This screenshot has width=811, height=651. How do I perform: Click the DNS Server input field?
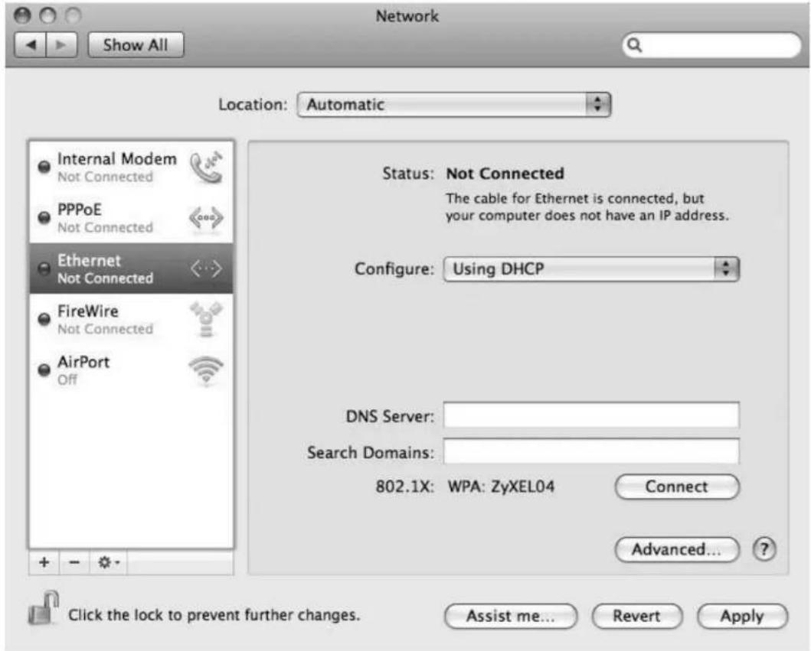point(591,415)
